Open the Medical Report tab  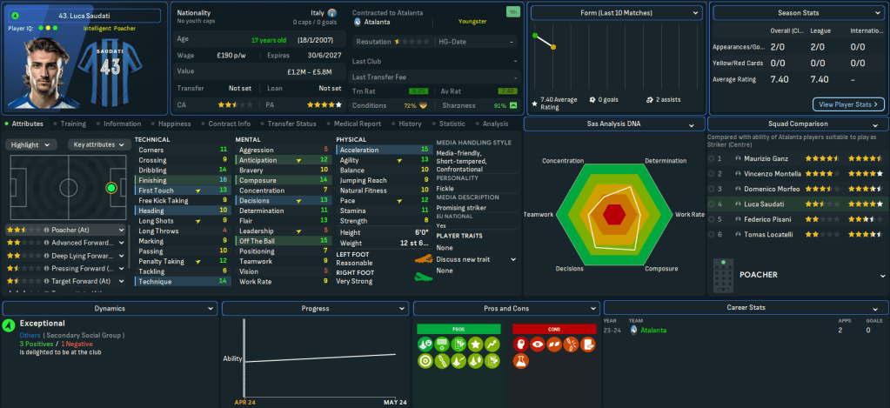(357, 124)
